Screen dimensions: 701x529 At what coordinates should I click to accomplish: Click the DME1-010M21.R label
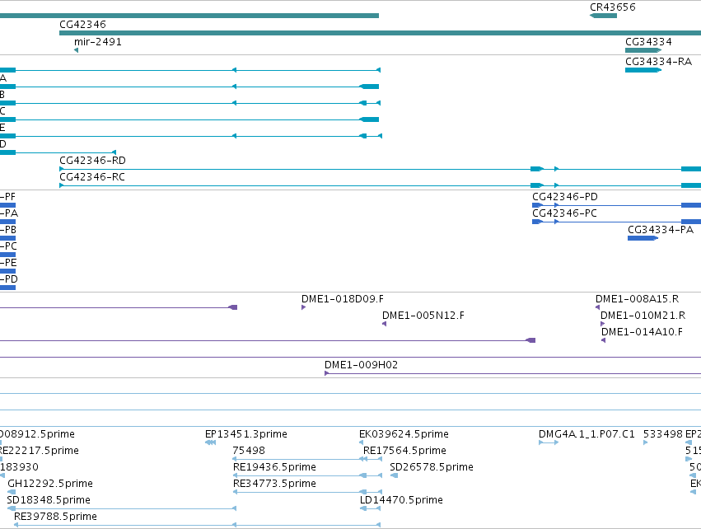[643, 316]
